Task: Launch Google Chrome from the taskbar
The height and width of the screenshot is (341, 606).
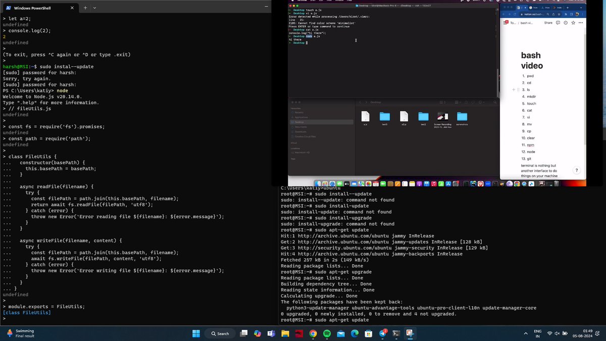Action: pyautogui.click(x=312, y=333)
